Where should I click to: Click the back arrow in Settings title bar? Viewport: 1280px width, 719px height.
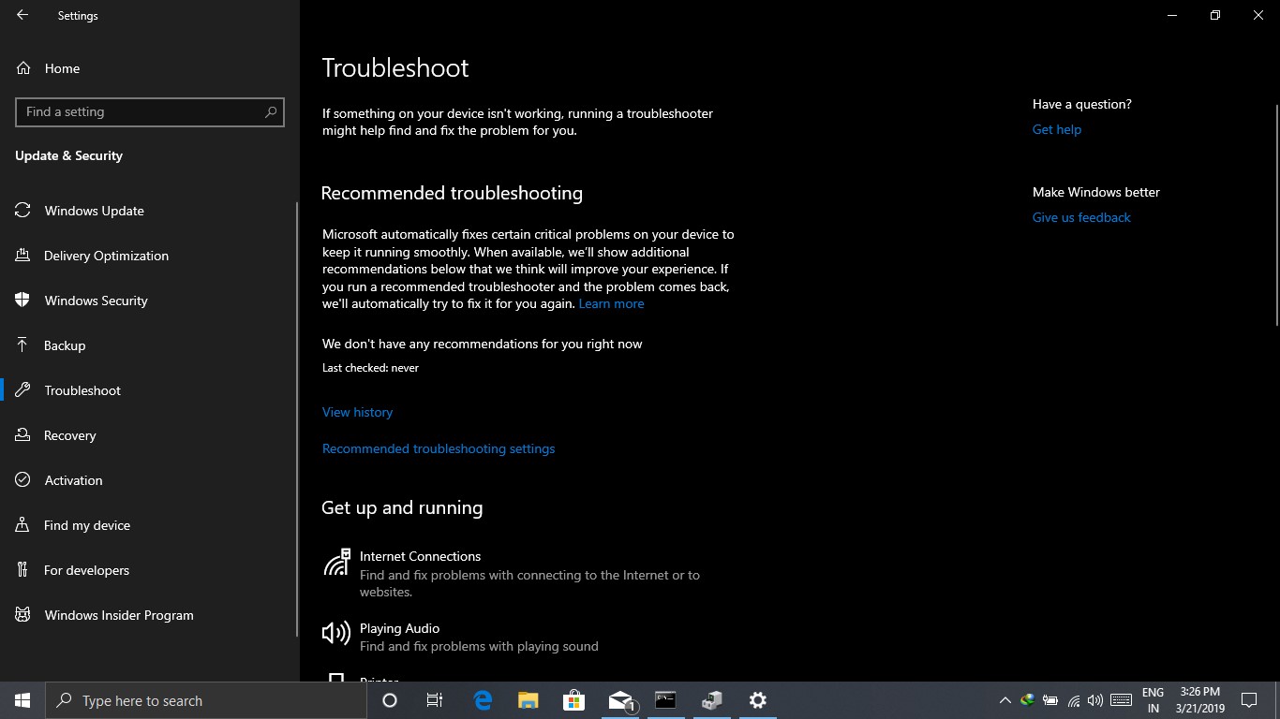tap(22, 15)
